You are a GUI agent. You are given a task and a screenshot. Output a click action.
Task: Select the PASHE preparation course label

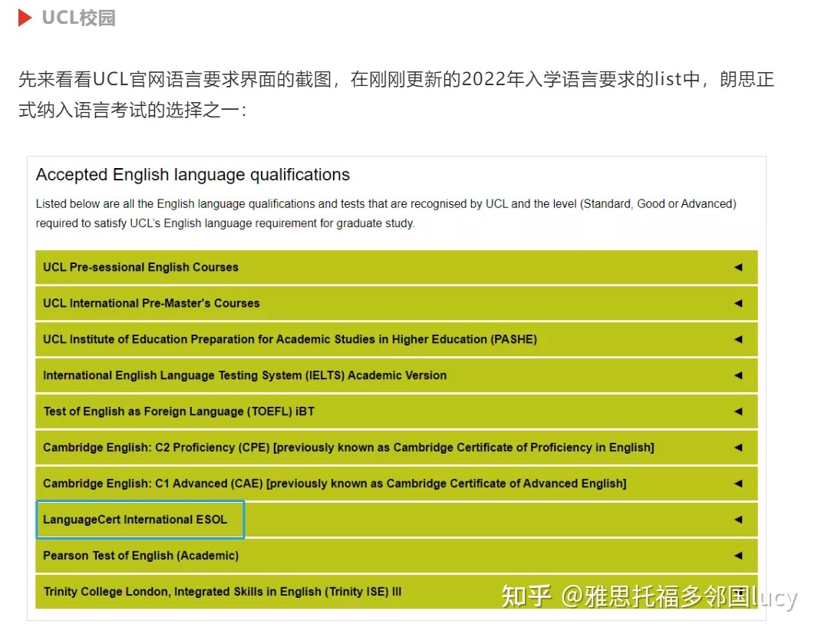tap(289, 339)
